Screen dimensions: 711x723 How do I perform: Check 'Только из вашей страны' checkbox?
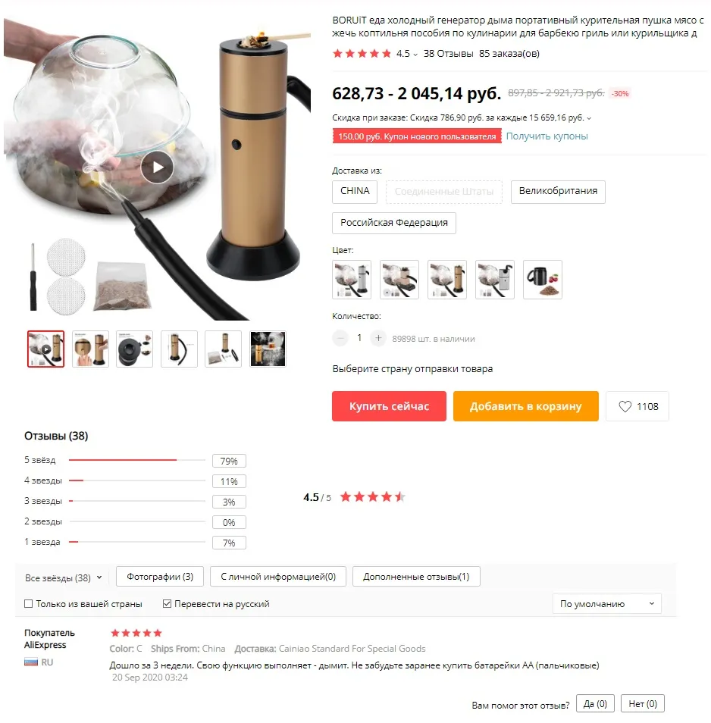pos(29,603)
